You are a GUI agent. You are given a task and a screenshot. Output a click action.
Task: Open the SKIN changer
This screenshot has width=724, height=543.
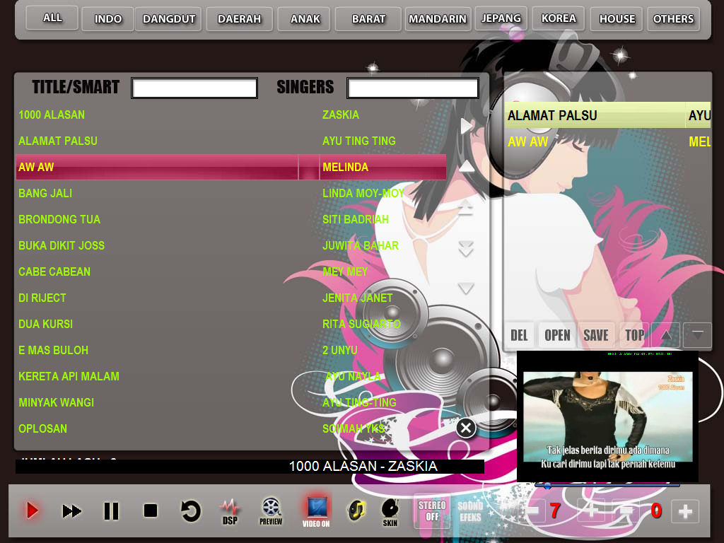pyautogui.click(x=391, y=510)
